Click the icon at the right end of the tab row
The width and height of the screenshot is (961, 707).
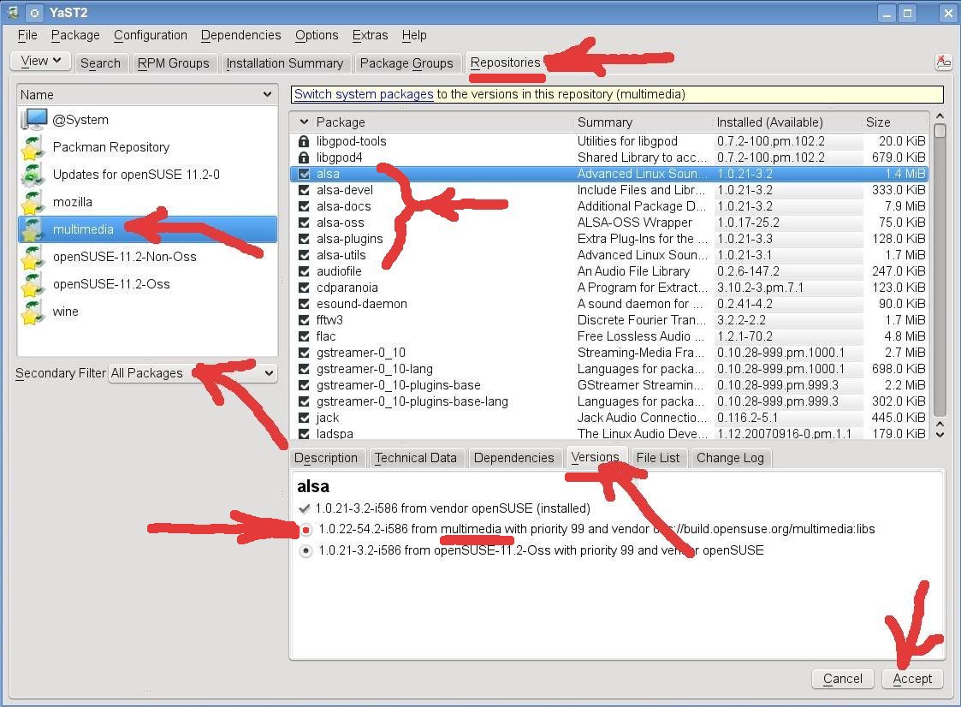(x=943, y=62)
